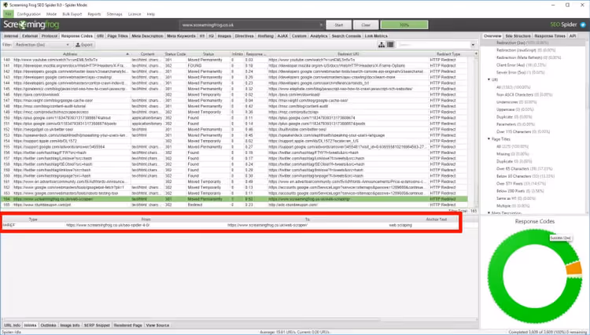Click the 100% crawl progress bar
Viewport: 590px width, 335px height.
pos(404,25)
